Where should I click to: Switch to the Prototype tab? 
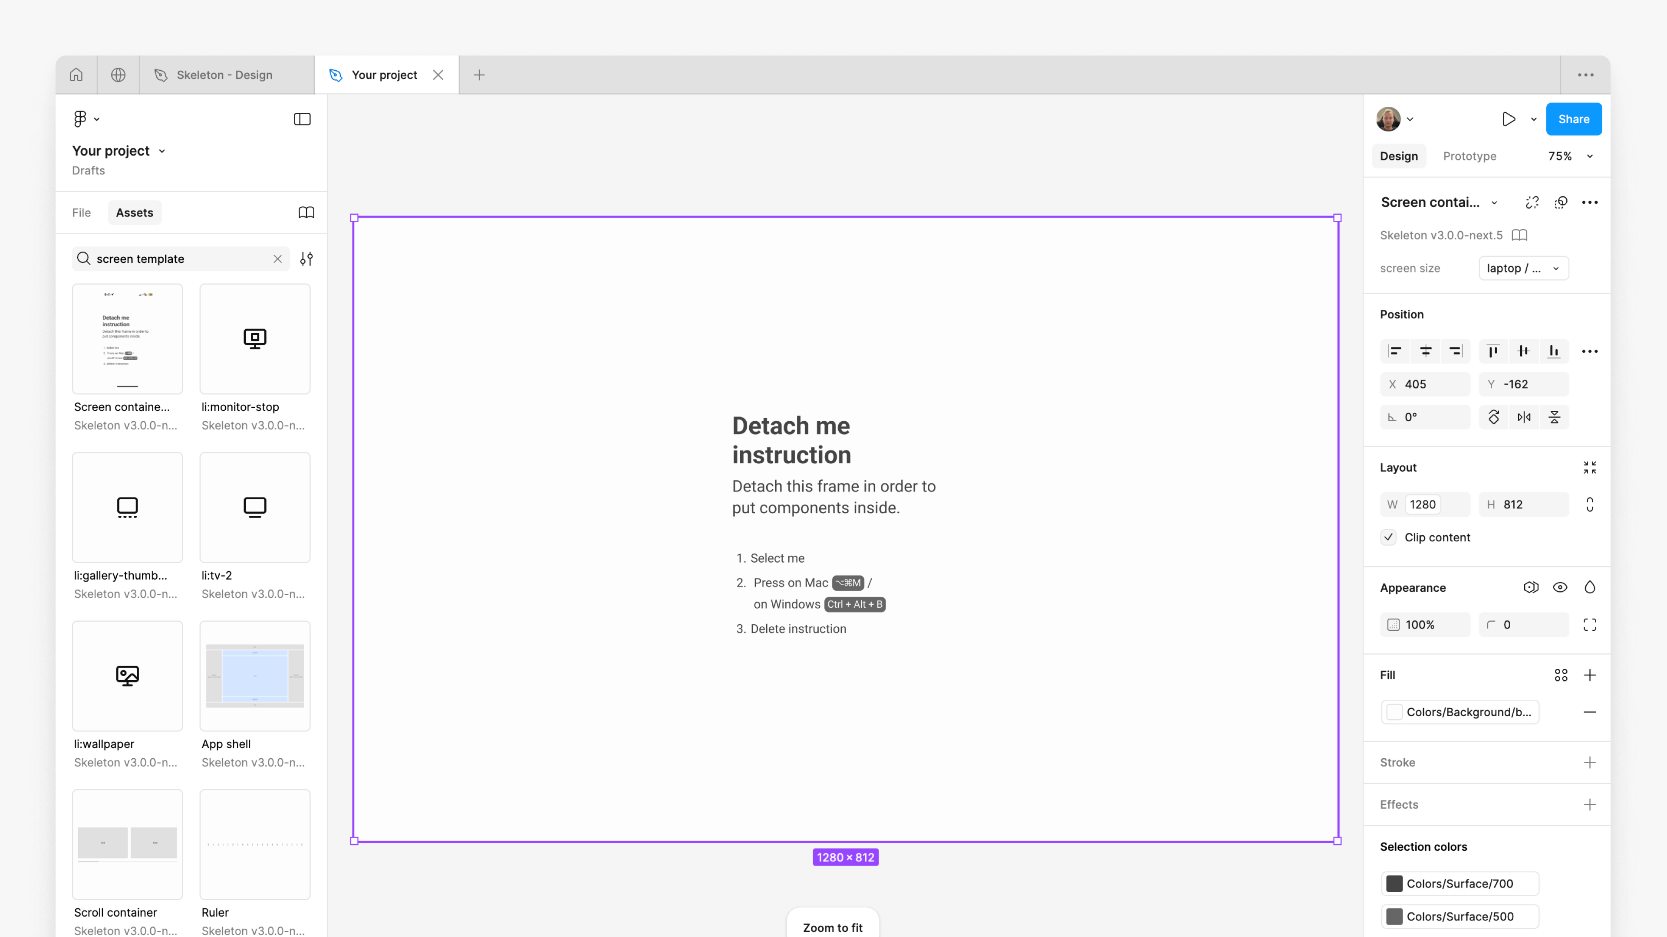point(1469,157)
